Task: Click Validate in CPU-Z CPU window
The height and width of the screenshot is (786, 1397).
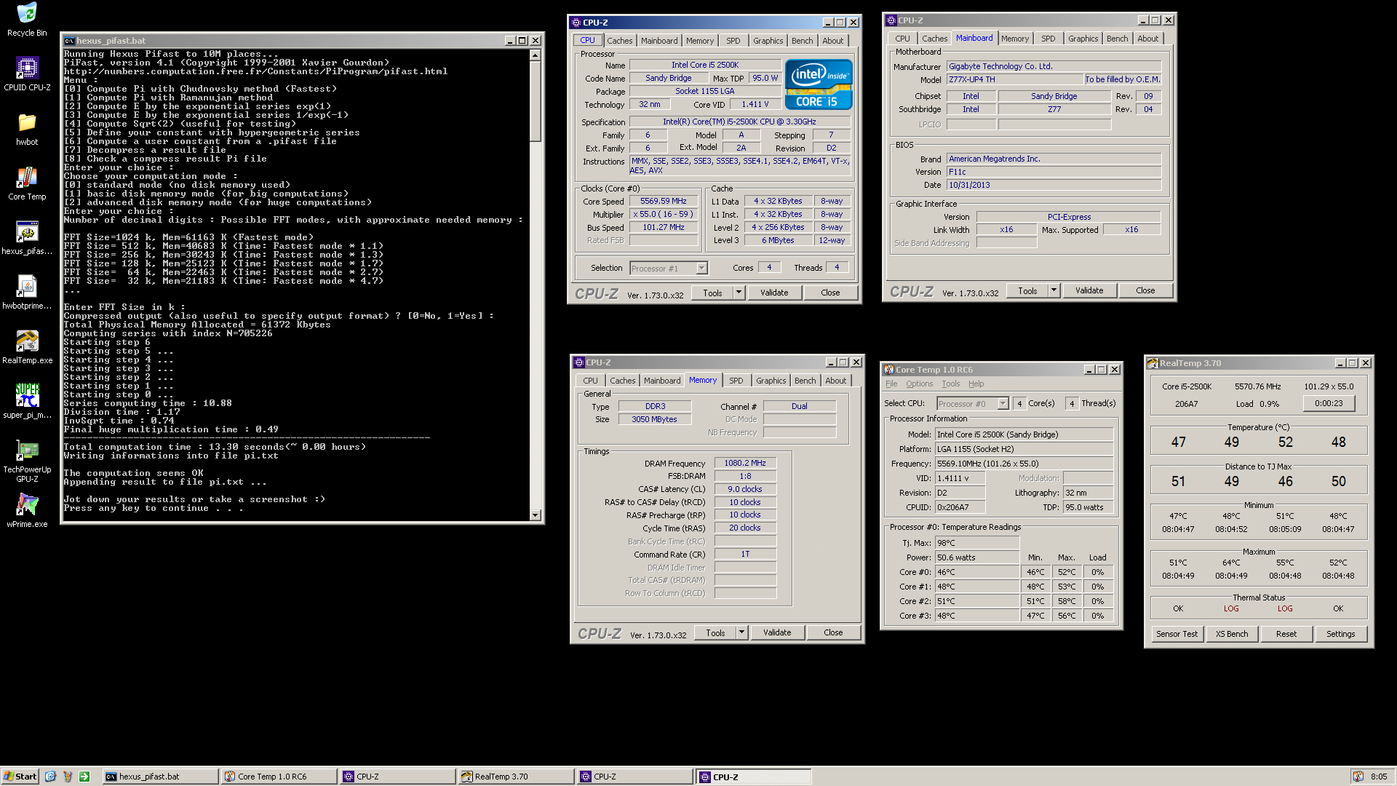Action: [774, 293]
